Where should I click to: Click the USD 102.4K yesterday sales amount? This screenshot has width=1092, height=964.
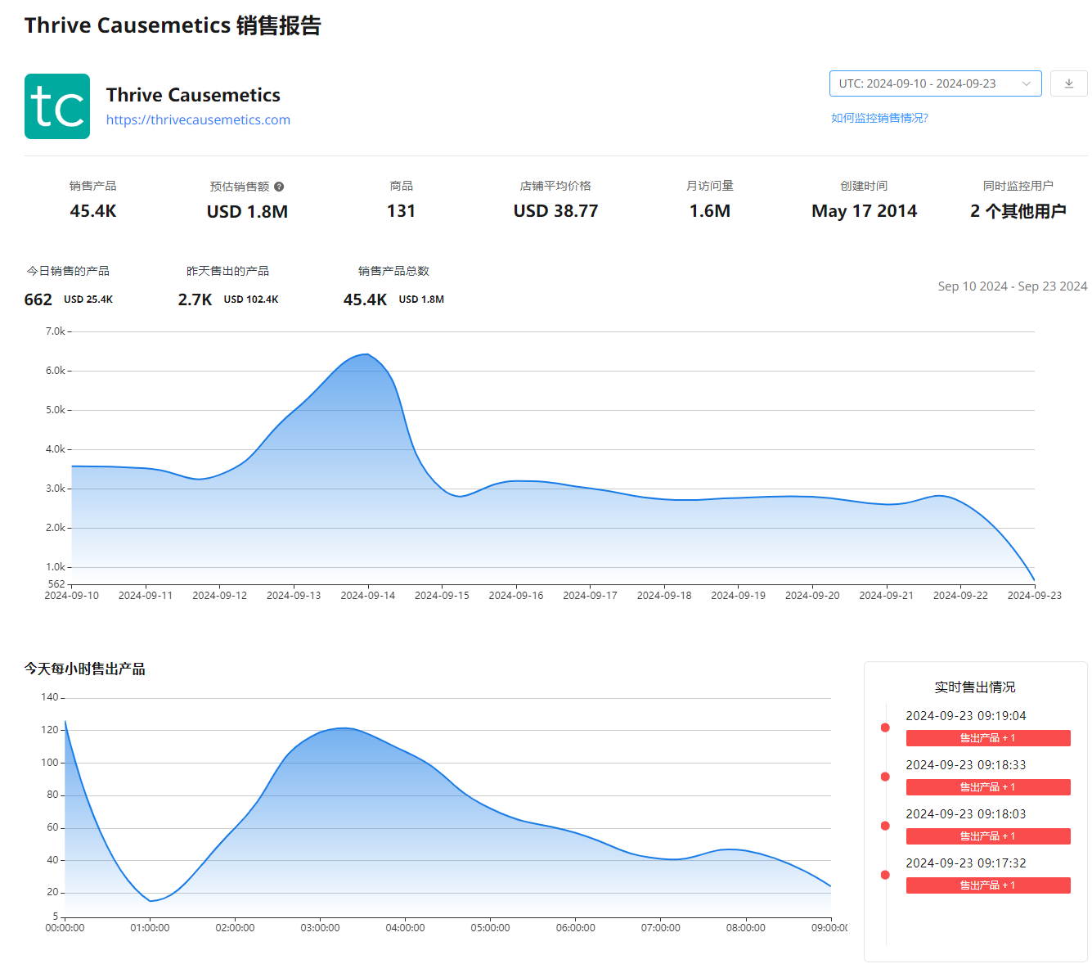click(251, 300)
